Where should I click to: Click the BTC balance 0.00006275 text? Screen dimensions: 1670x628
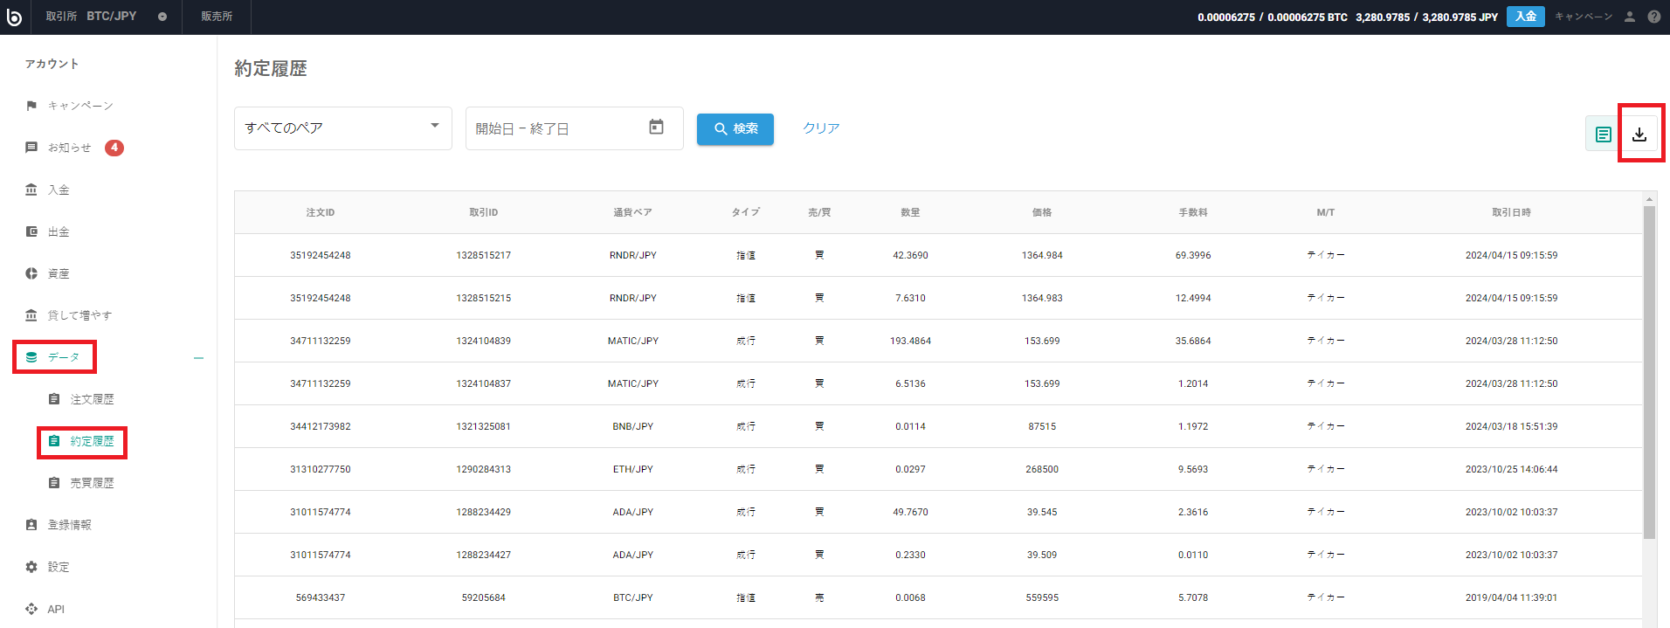coord(1273,17)
